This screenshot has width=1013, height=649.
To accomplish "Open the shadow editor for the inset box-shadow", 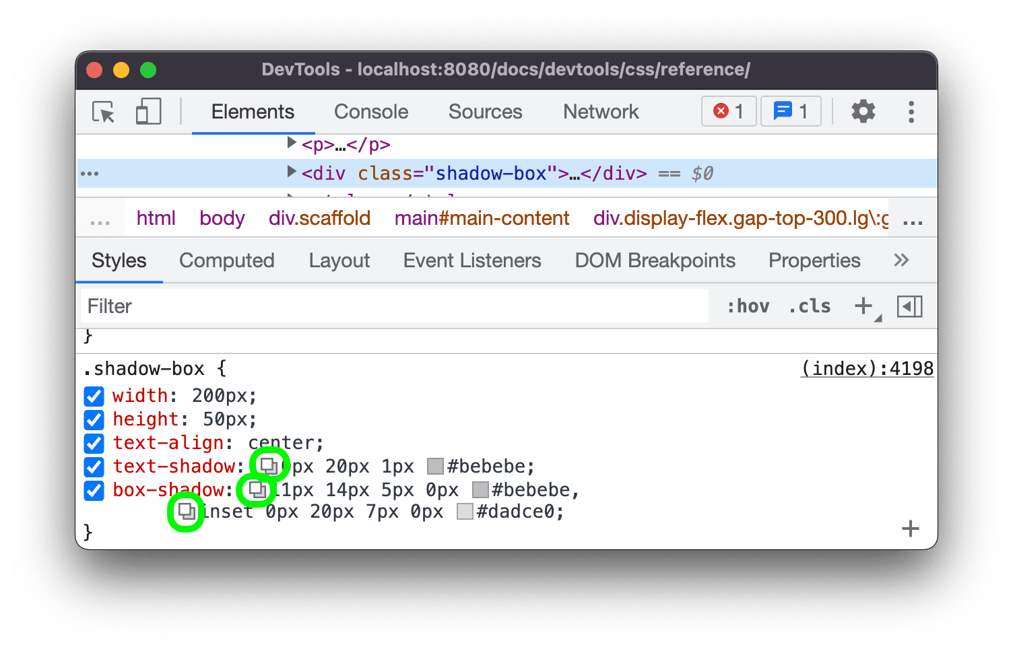I will (x=187, y=512).
